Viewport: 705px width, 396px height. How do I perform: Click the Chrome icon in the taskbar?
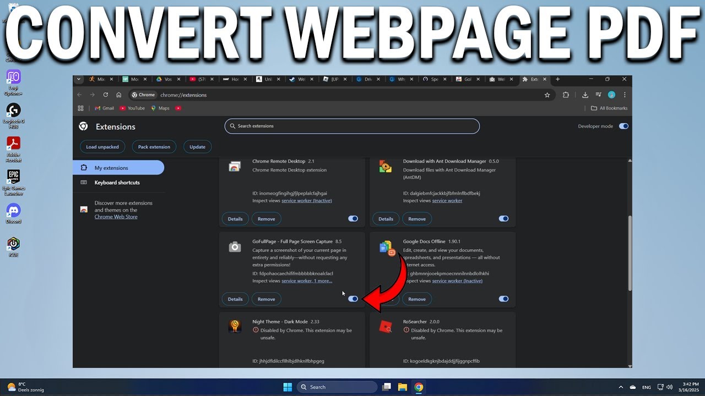[x=419, y=387]
